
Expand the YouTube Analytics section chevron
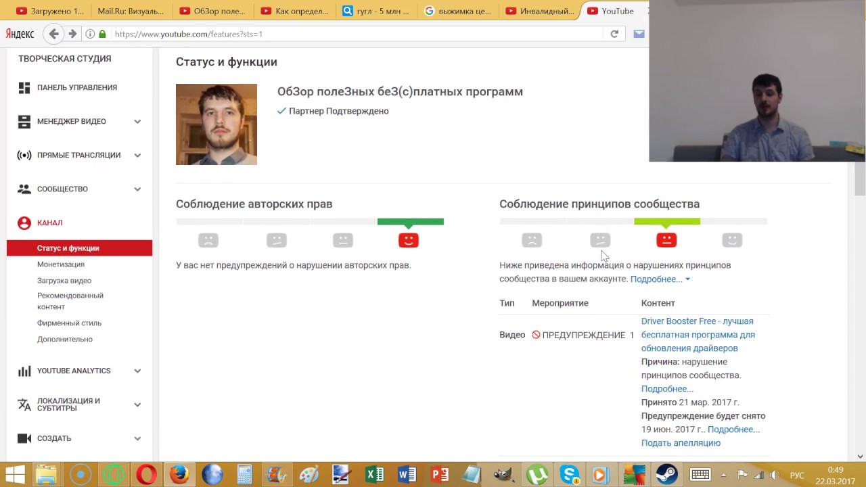137,371
